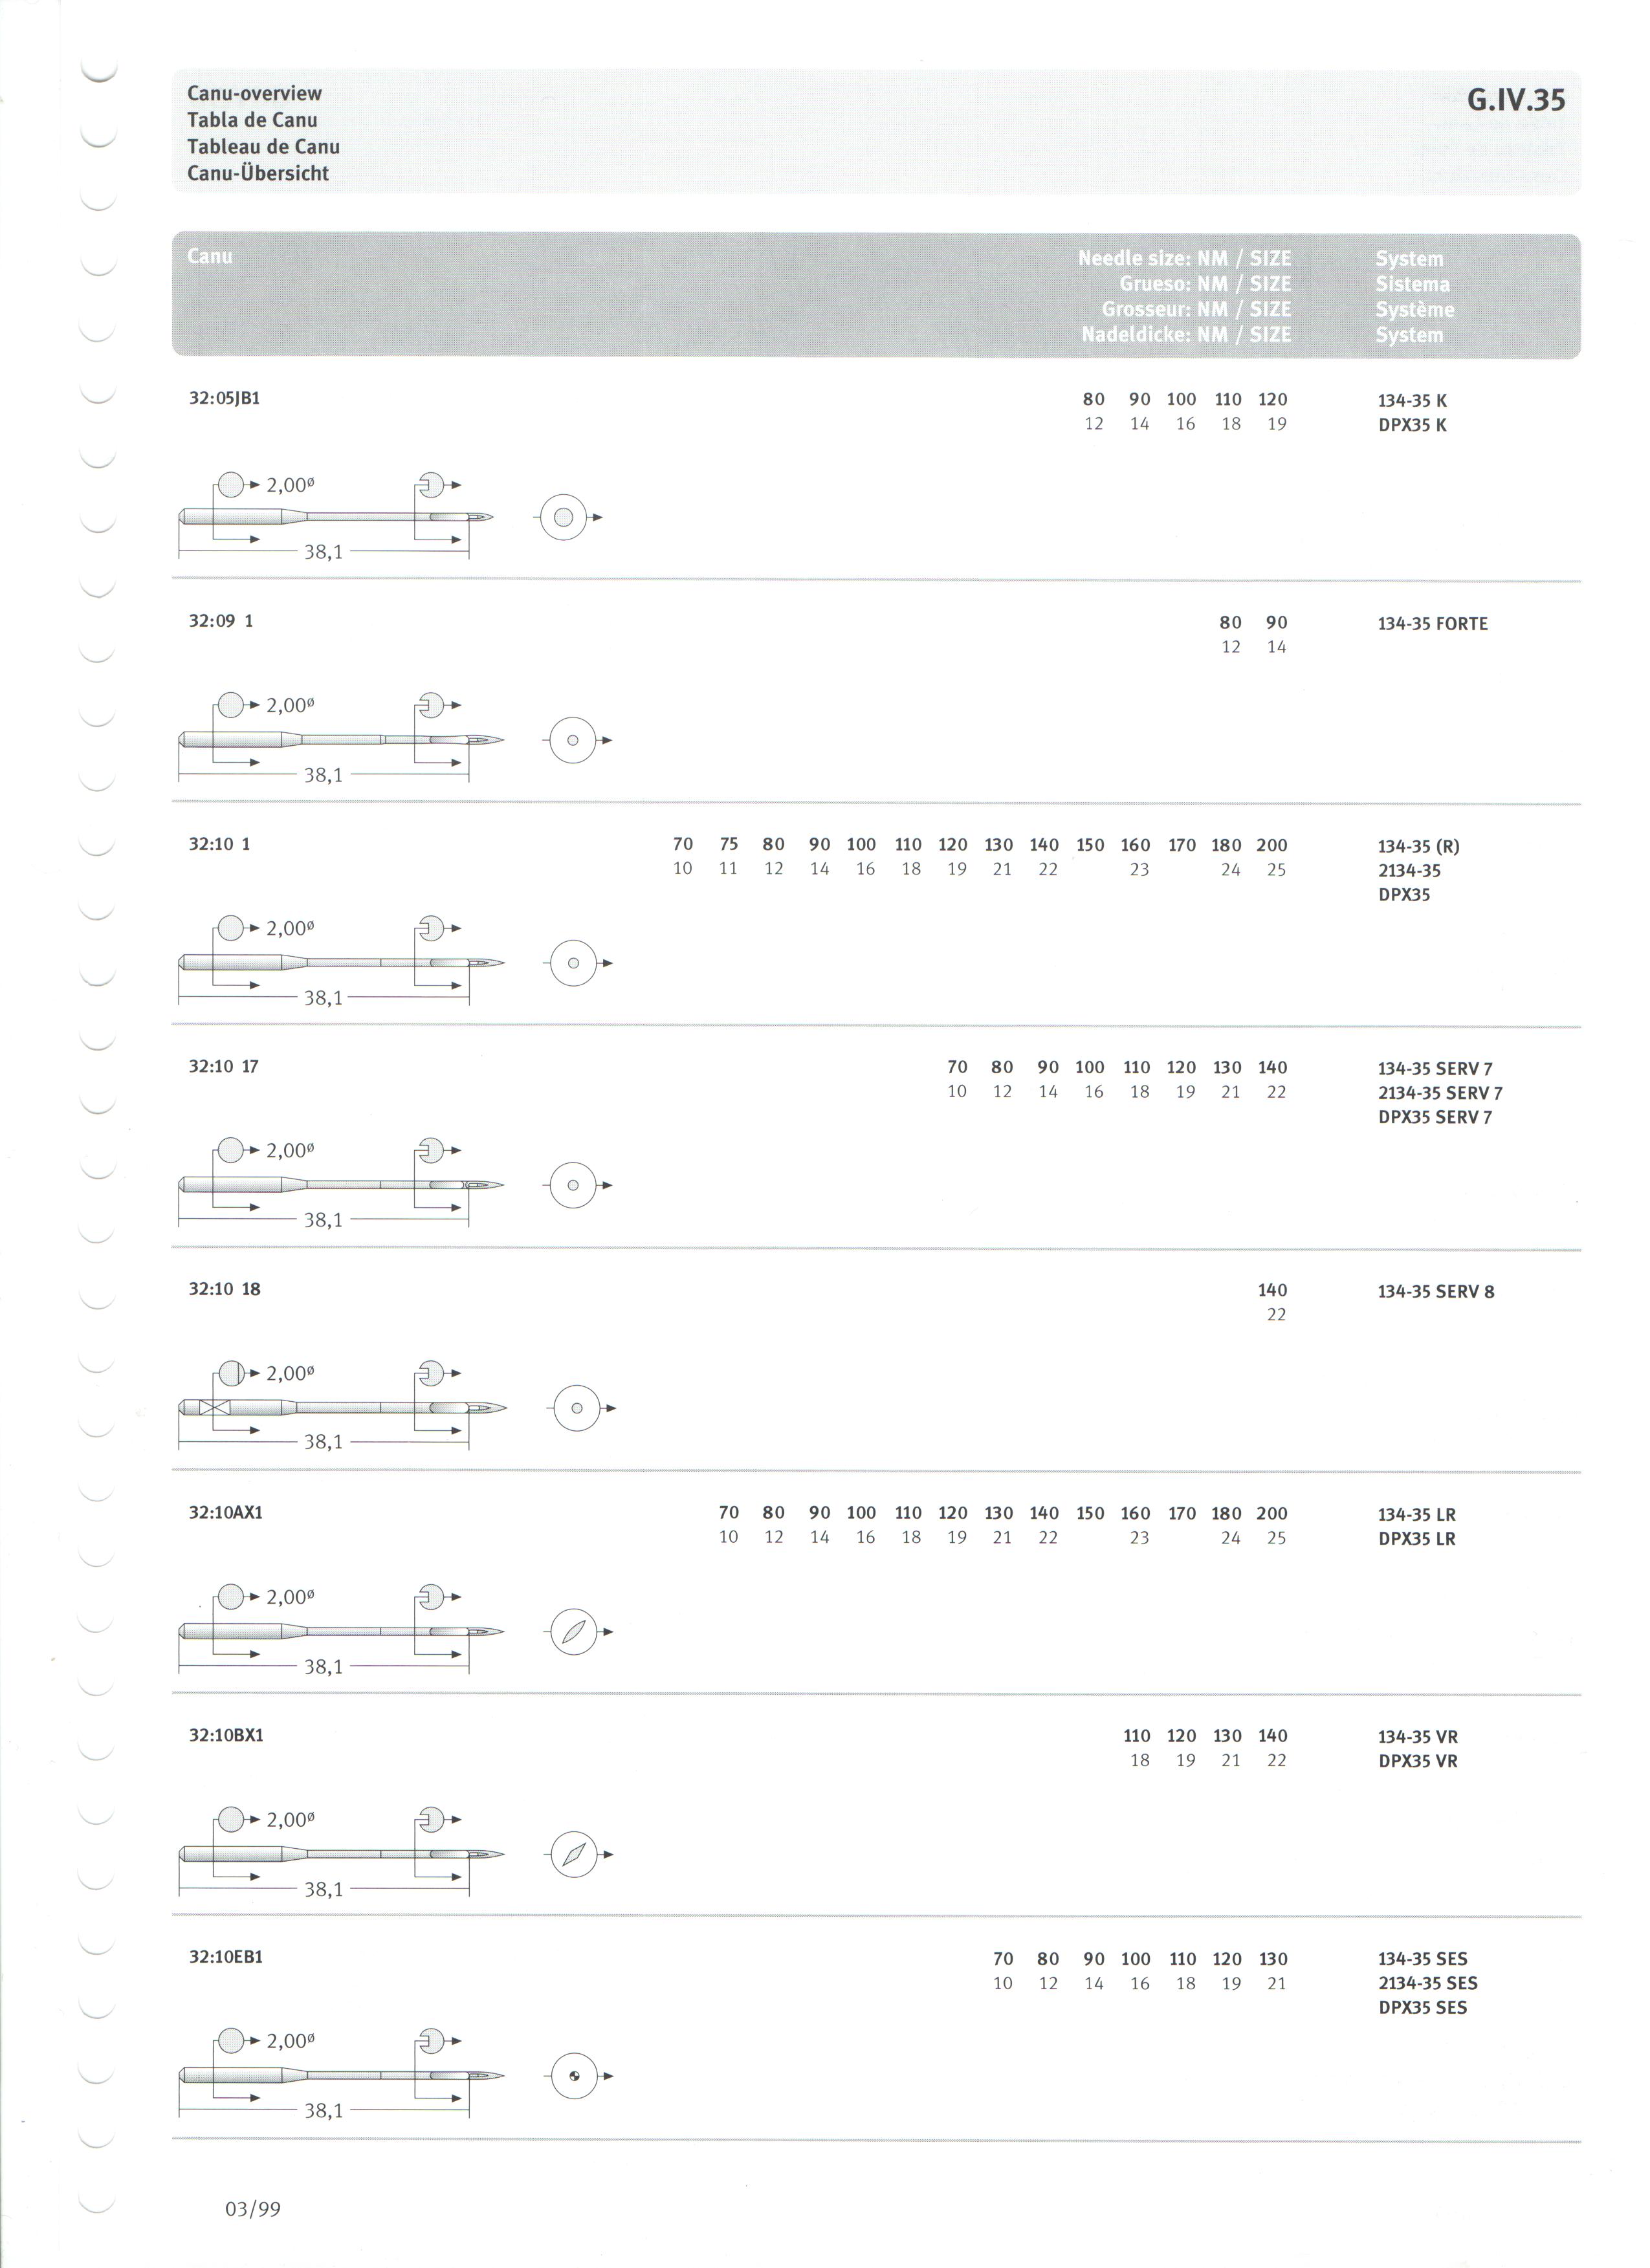Viewport: 1650px width, 2268px height.
Task: Click the Canu header label
Action: point(210,256)
